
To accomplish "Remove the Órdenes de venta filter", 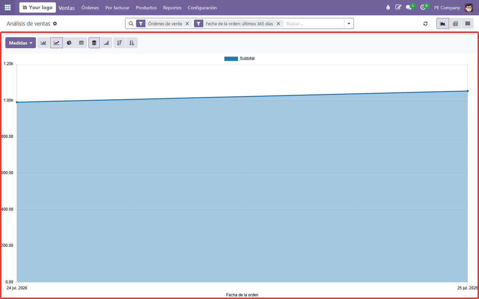I will (187, 24).
